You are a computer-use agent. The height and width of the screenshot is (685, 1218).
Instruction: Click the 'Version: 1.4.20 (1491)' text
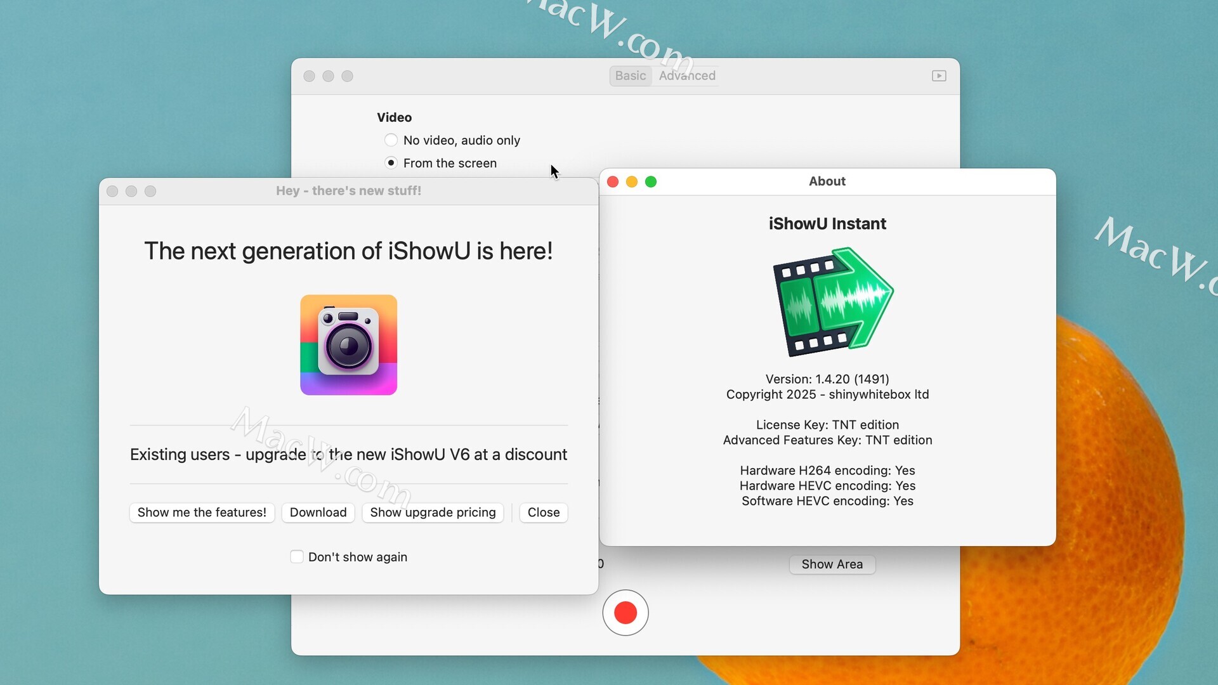[x=827, y=379]
